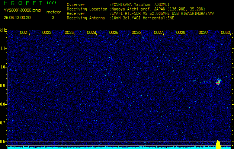This screenshot has width=234, height=149.
Task: Click the 0.9 frequency axis label
Action: point(3,86)
